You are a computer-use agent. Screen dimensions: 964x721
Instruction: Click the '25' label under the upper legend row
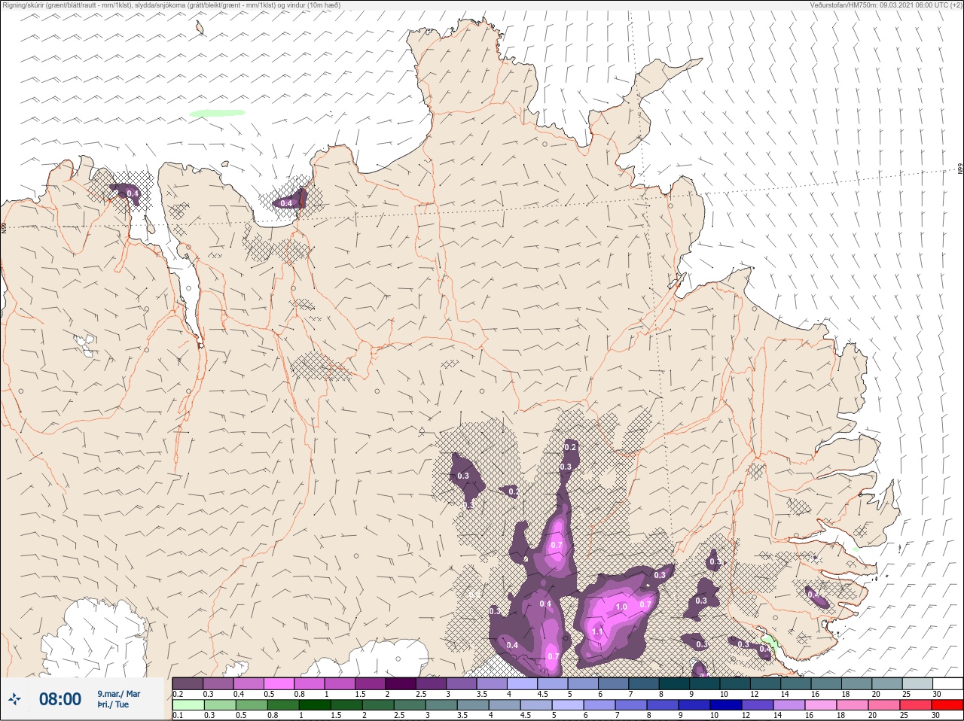point(905,694)
